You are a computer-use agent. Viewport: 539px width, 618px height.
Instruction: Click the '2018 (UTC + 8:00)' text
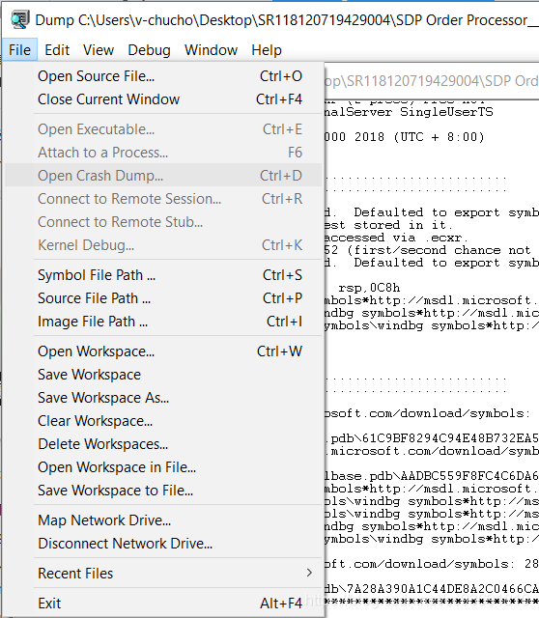419,137
